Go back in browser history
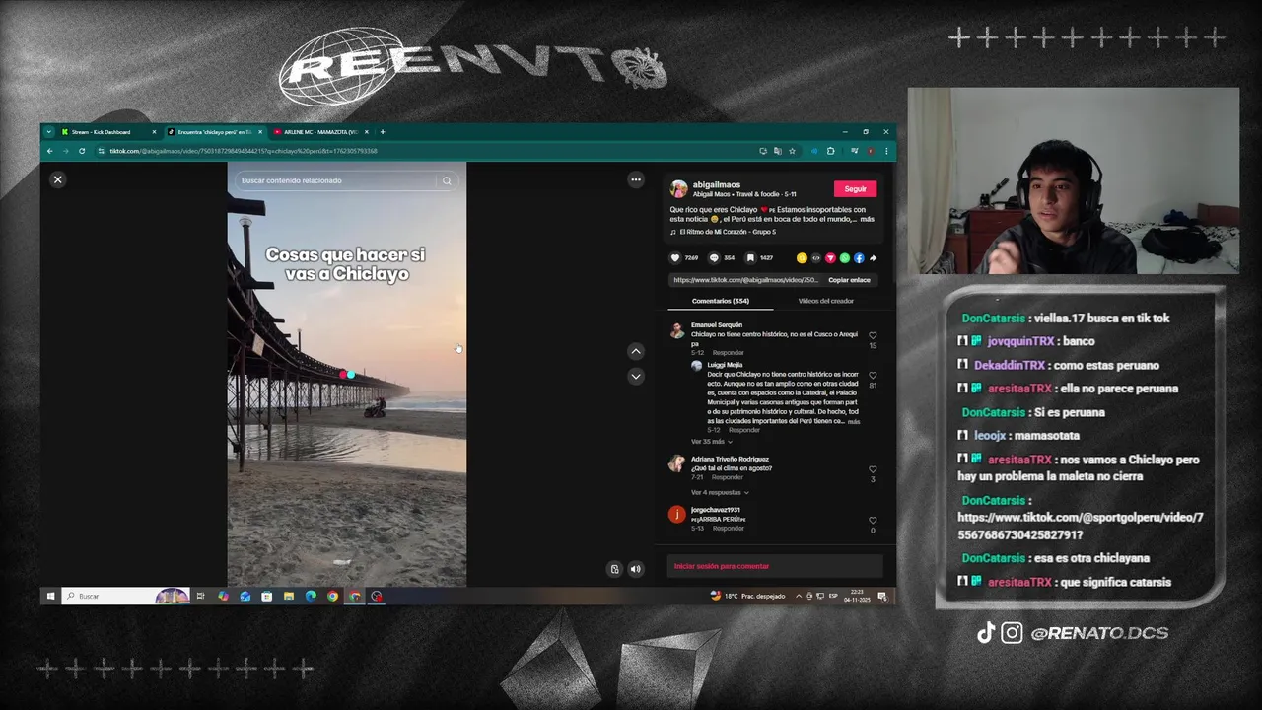Viewport: 1262px width, 710px height. point(49,151)
